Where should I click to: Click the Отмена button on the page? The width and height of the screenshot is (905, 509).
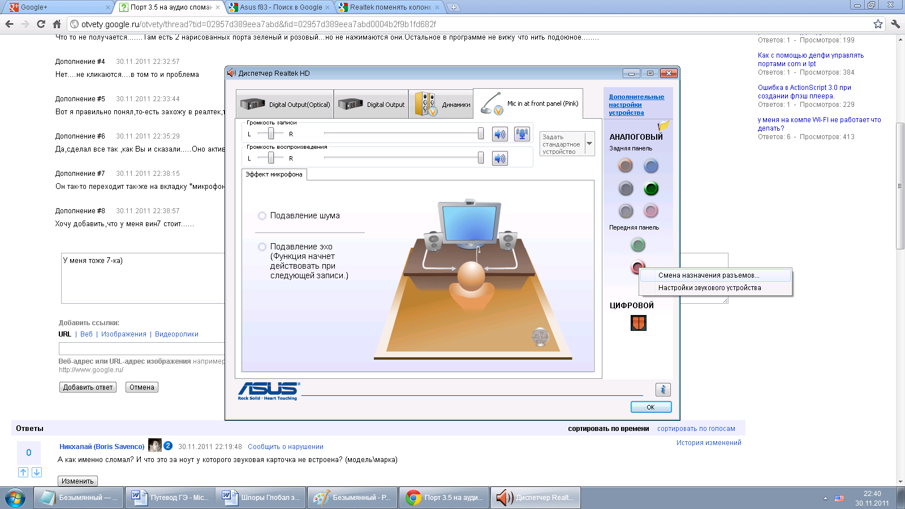coord(141,387)
